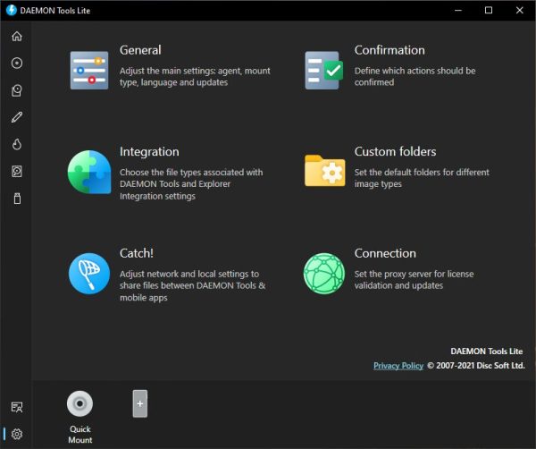Click the Quick Mount disc icon
Image resolution: width=536 pixels, height=449 pixels.
tap(80, 403)
